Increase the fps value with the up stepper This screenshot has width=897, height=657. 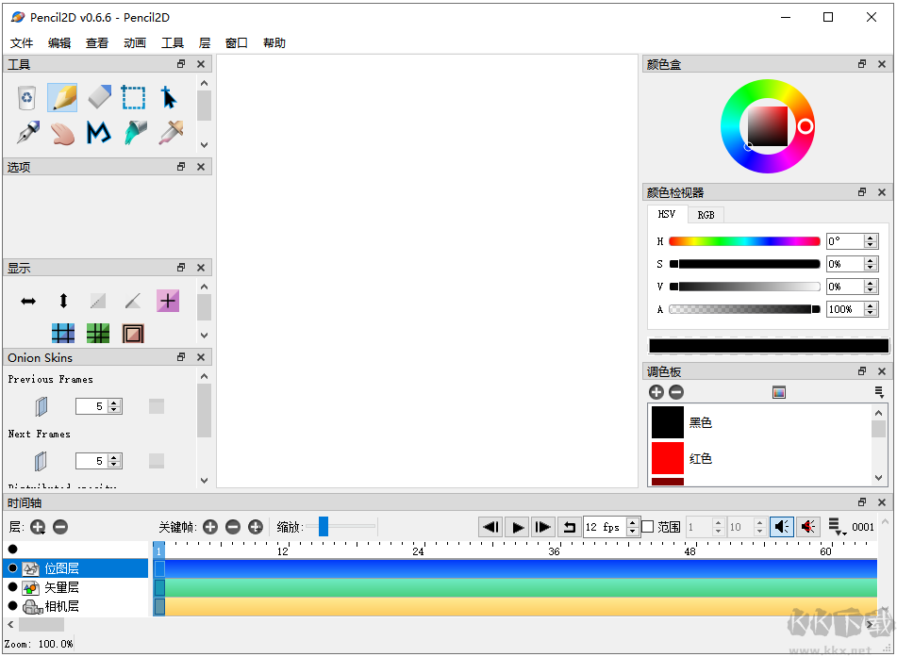[634, 522]
